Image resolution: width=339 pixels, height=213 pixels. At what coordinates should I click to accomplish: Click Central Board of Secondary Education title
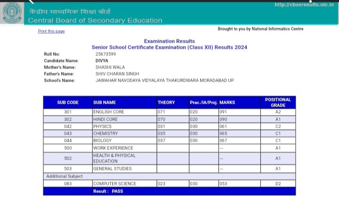(x=95, y=21)
